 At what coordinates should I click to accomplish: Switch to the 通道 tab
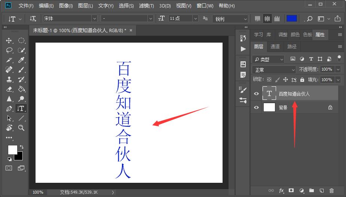click(275, 47)
